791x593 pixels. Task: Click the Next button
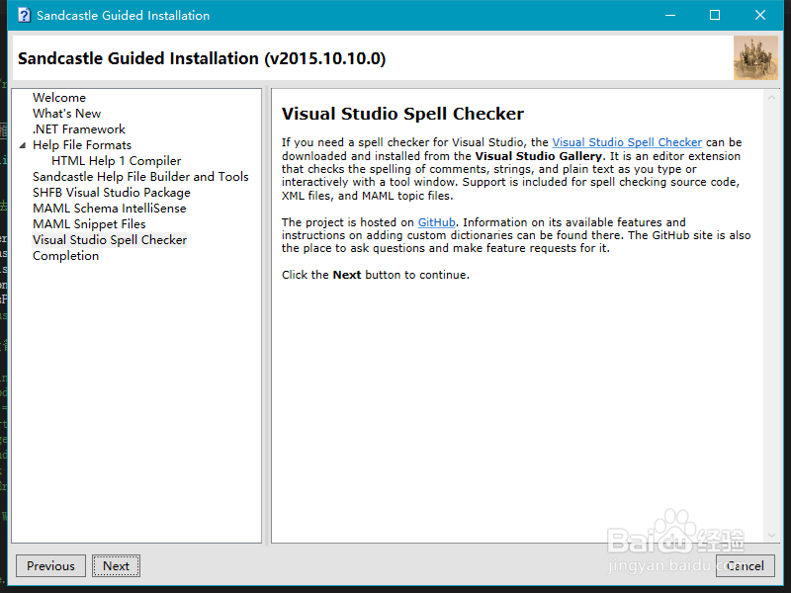116,565
